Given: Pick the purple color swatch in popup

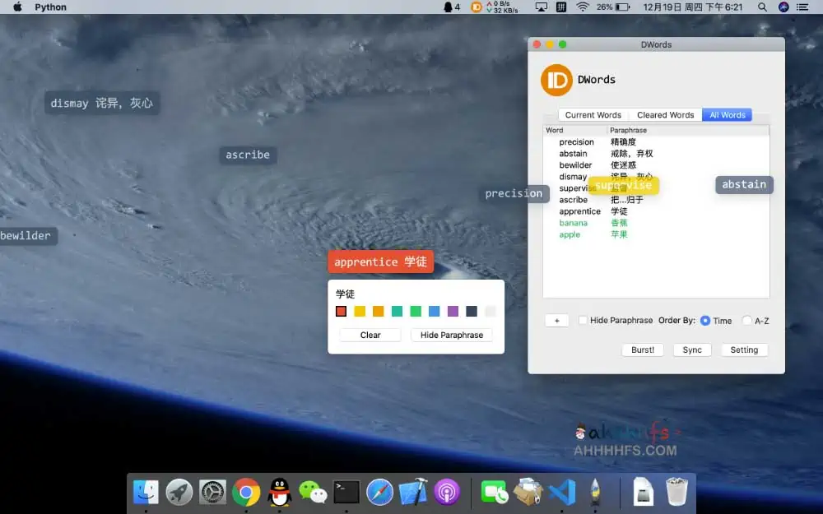Looking at the screenshot, I should point(453,312).
